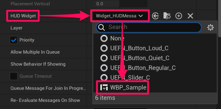Screen dimensions: 221x109
Task: Open asset picker settings gear
Action: coord(210,27)
